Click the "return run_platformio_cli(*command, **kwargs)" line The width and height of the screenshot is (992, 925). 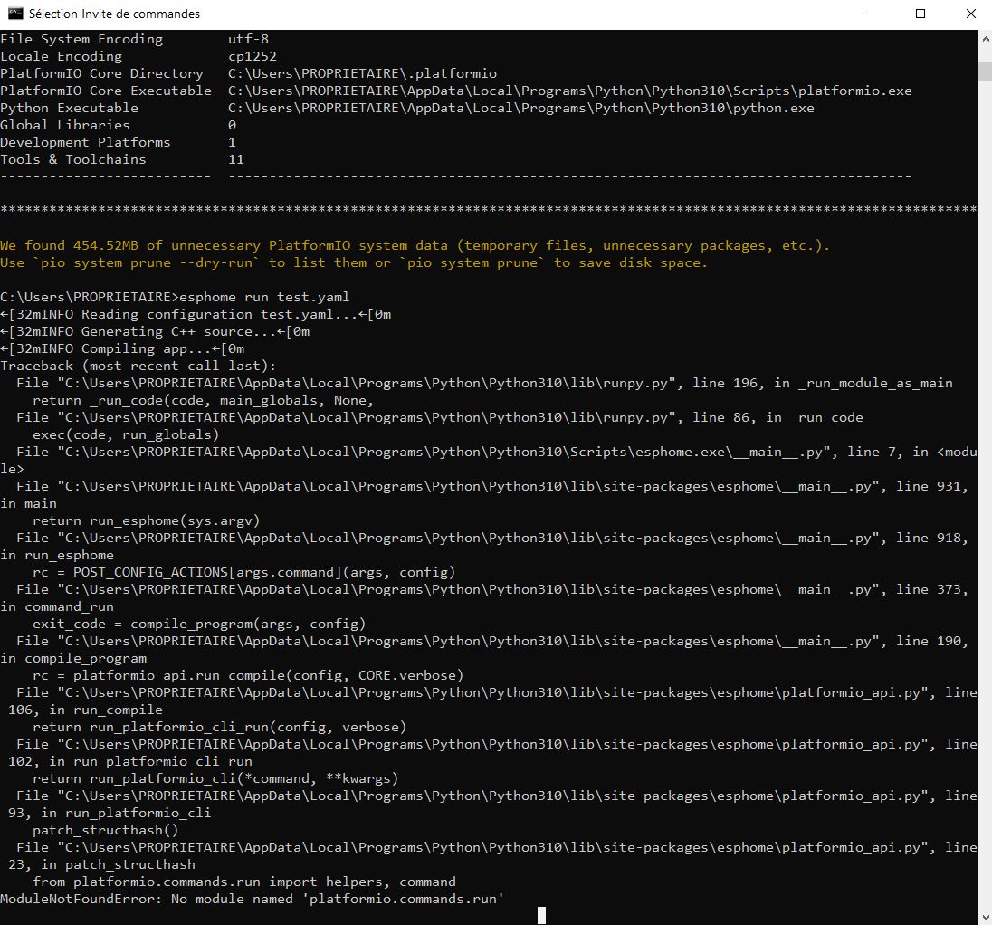click(215, 779)
